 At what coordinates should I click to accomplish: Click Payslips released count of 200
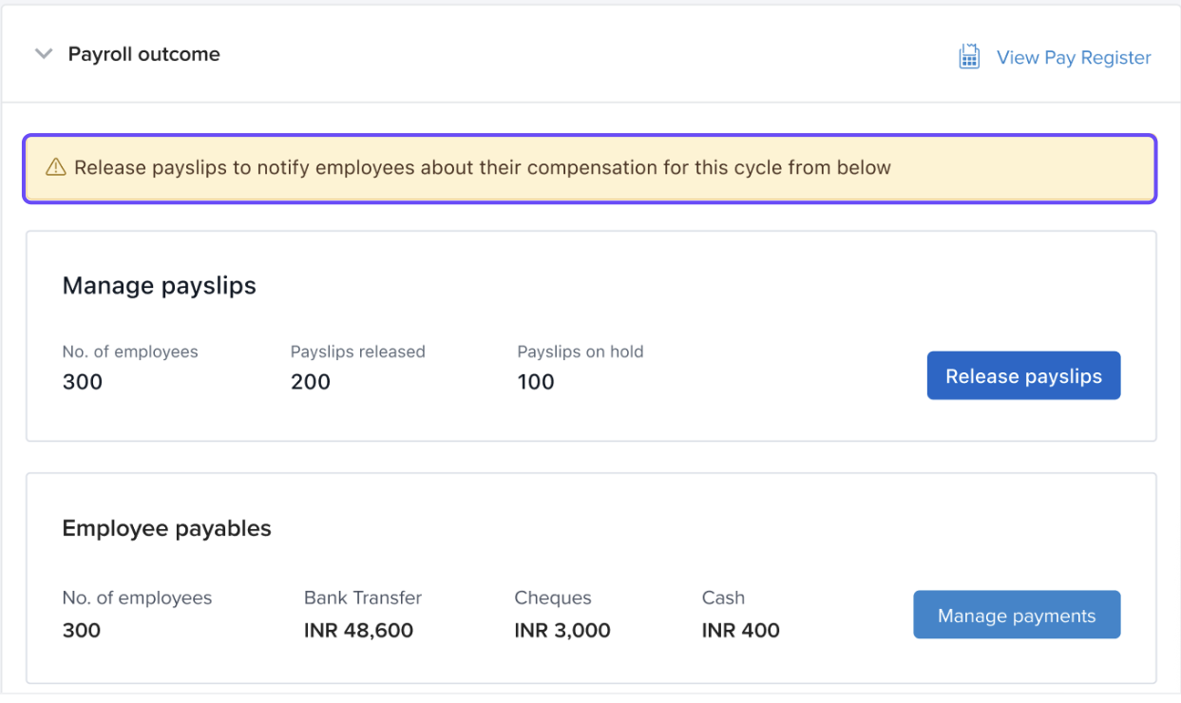[311, 382]
